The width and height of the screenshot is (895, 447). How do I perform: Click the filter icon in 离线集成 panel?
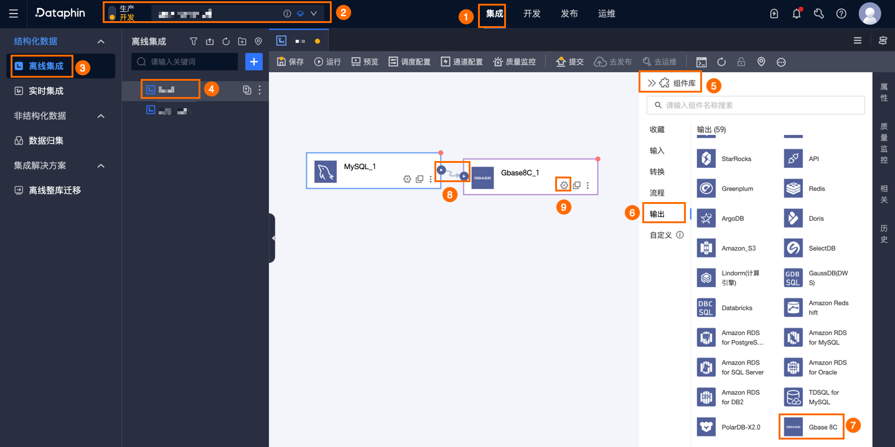point(194,42)
